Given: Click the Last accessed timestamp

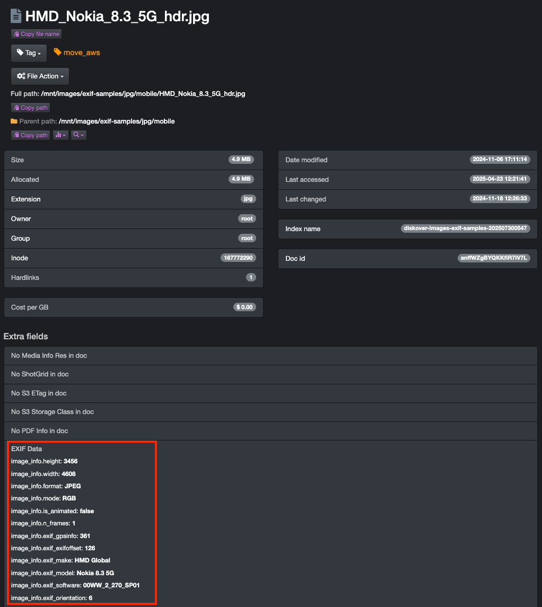Looking at the screenshot, I should tap(500, 179).
